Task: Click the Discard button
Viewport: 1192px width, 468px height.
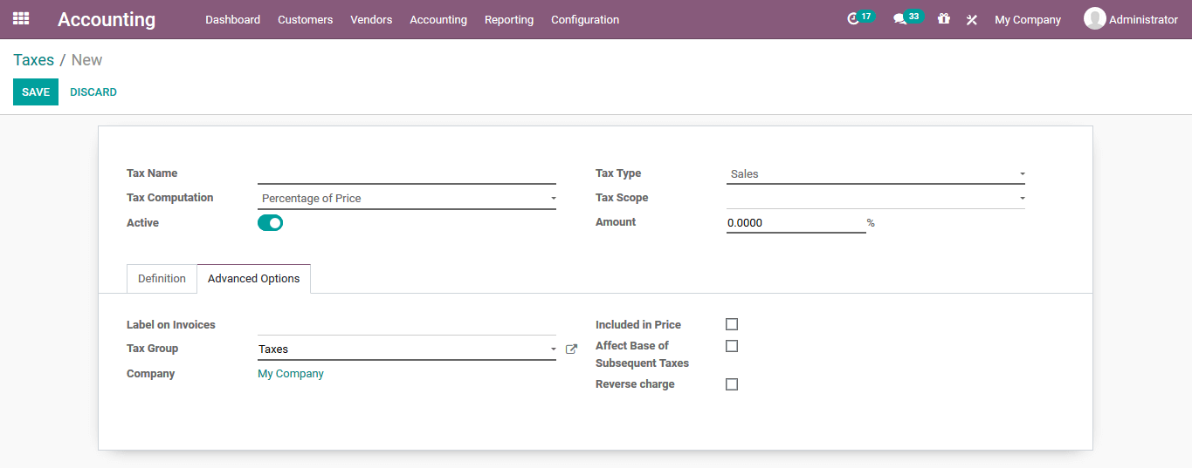Action: [93, 92]
